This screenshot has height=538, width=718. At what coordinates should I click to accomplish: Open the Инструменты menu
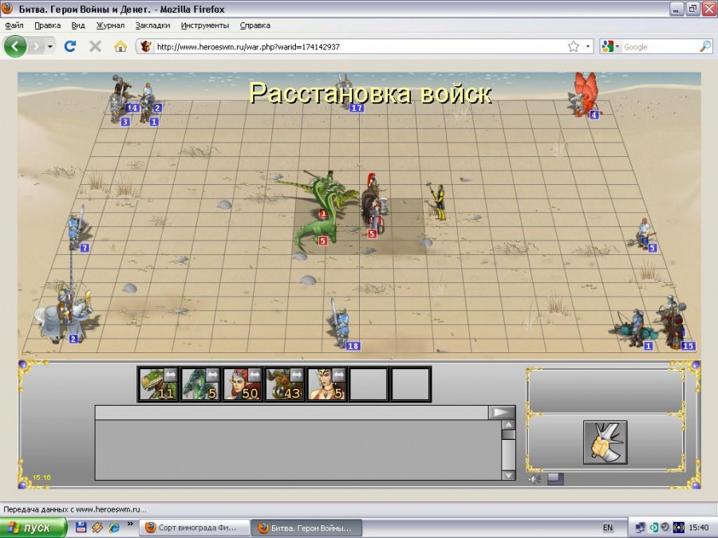(205, 26)
